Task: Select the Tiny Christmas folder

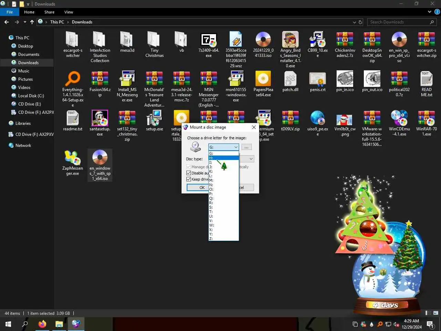Action: coord(154,45)
